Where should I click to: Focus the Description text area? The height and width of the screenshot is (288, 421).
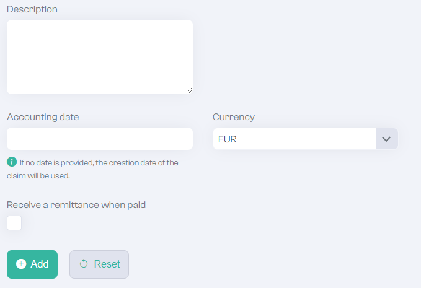point(100,57)
